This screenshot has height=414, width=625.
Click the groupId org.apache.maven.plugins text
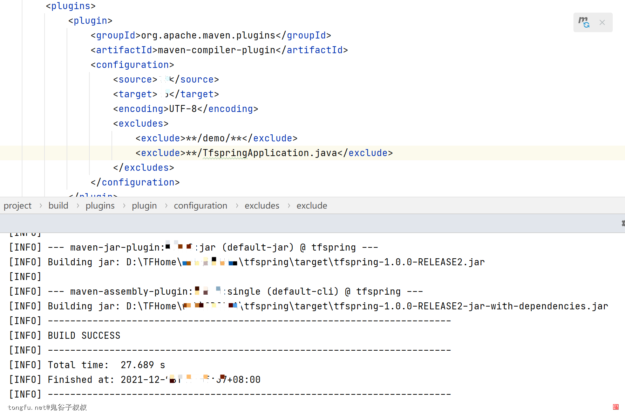coord(208,35)
